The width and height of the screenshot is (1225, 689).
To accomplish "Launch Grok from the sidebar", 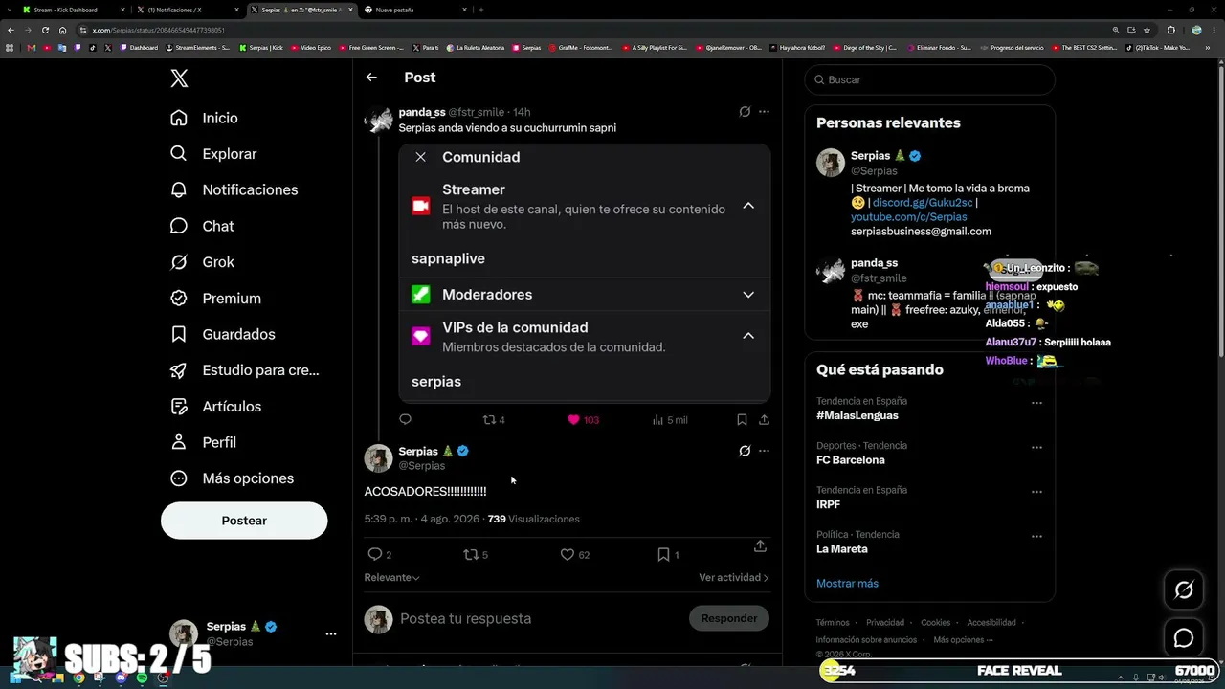I will coord(202,262).
